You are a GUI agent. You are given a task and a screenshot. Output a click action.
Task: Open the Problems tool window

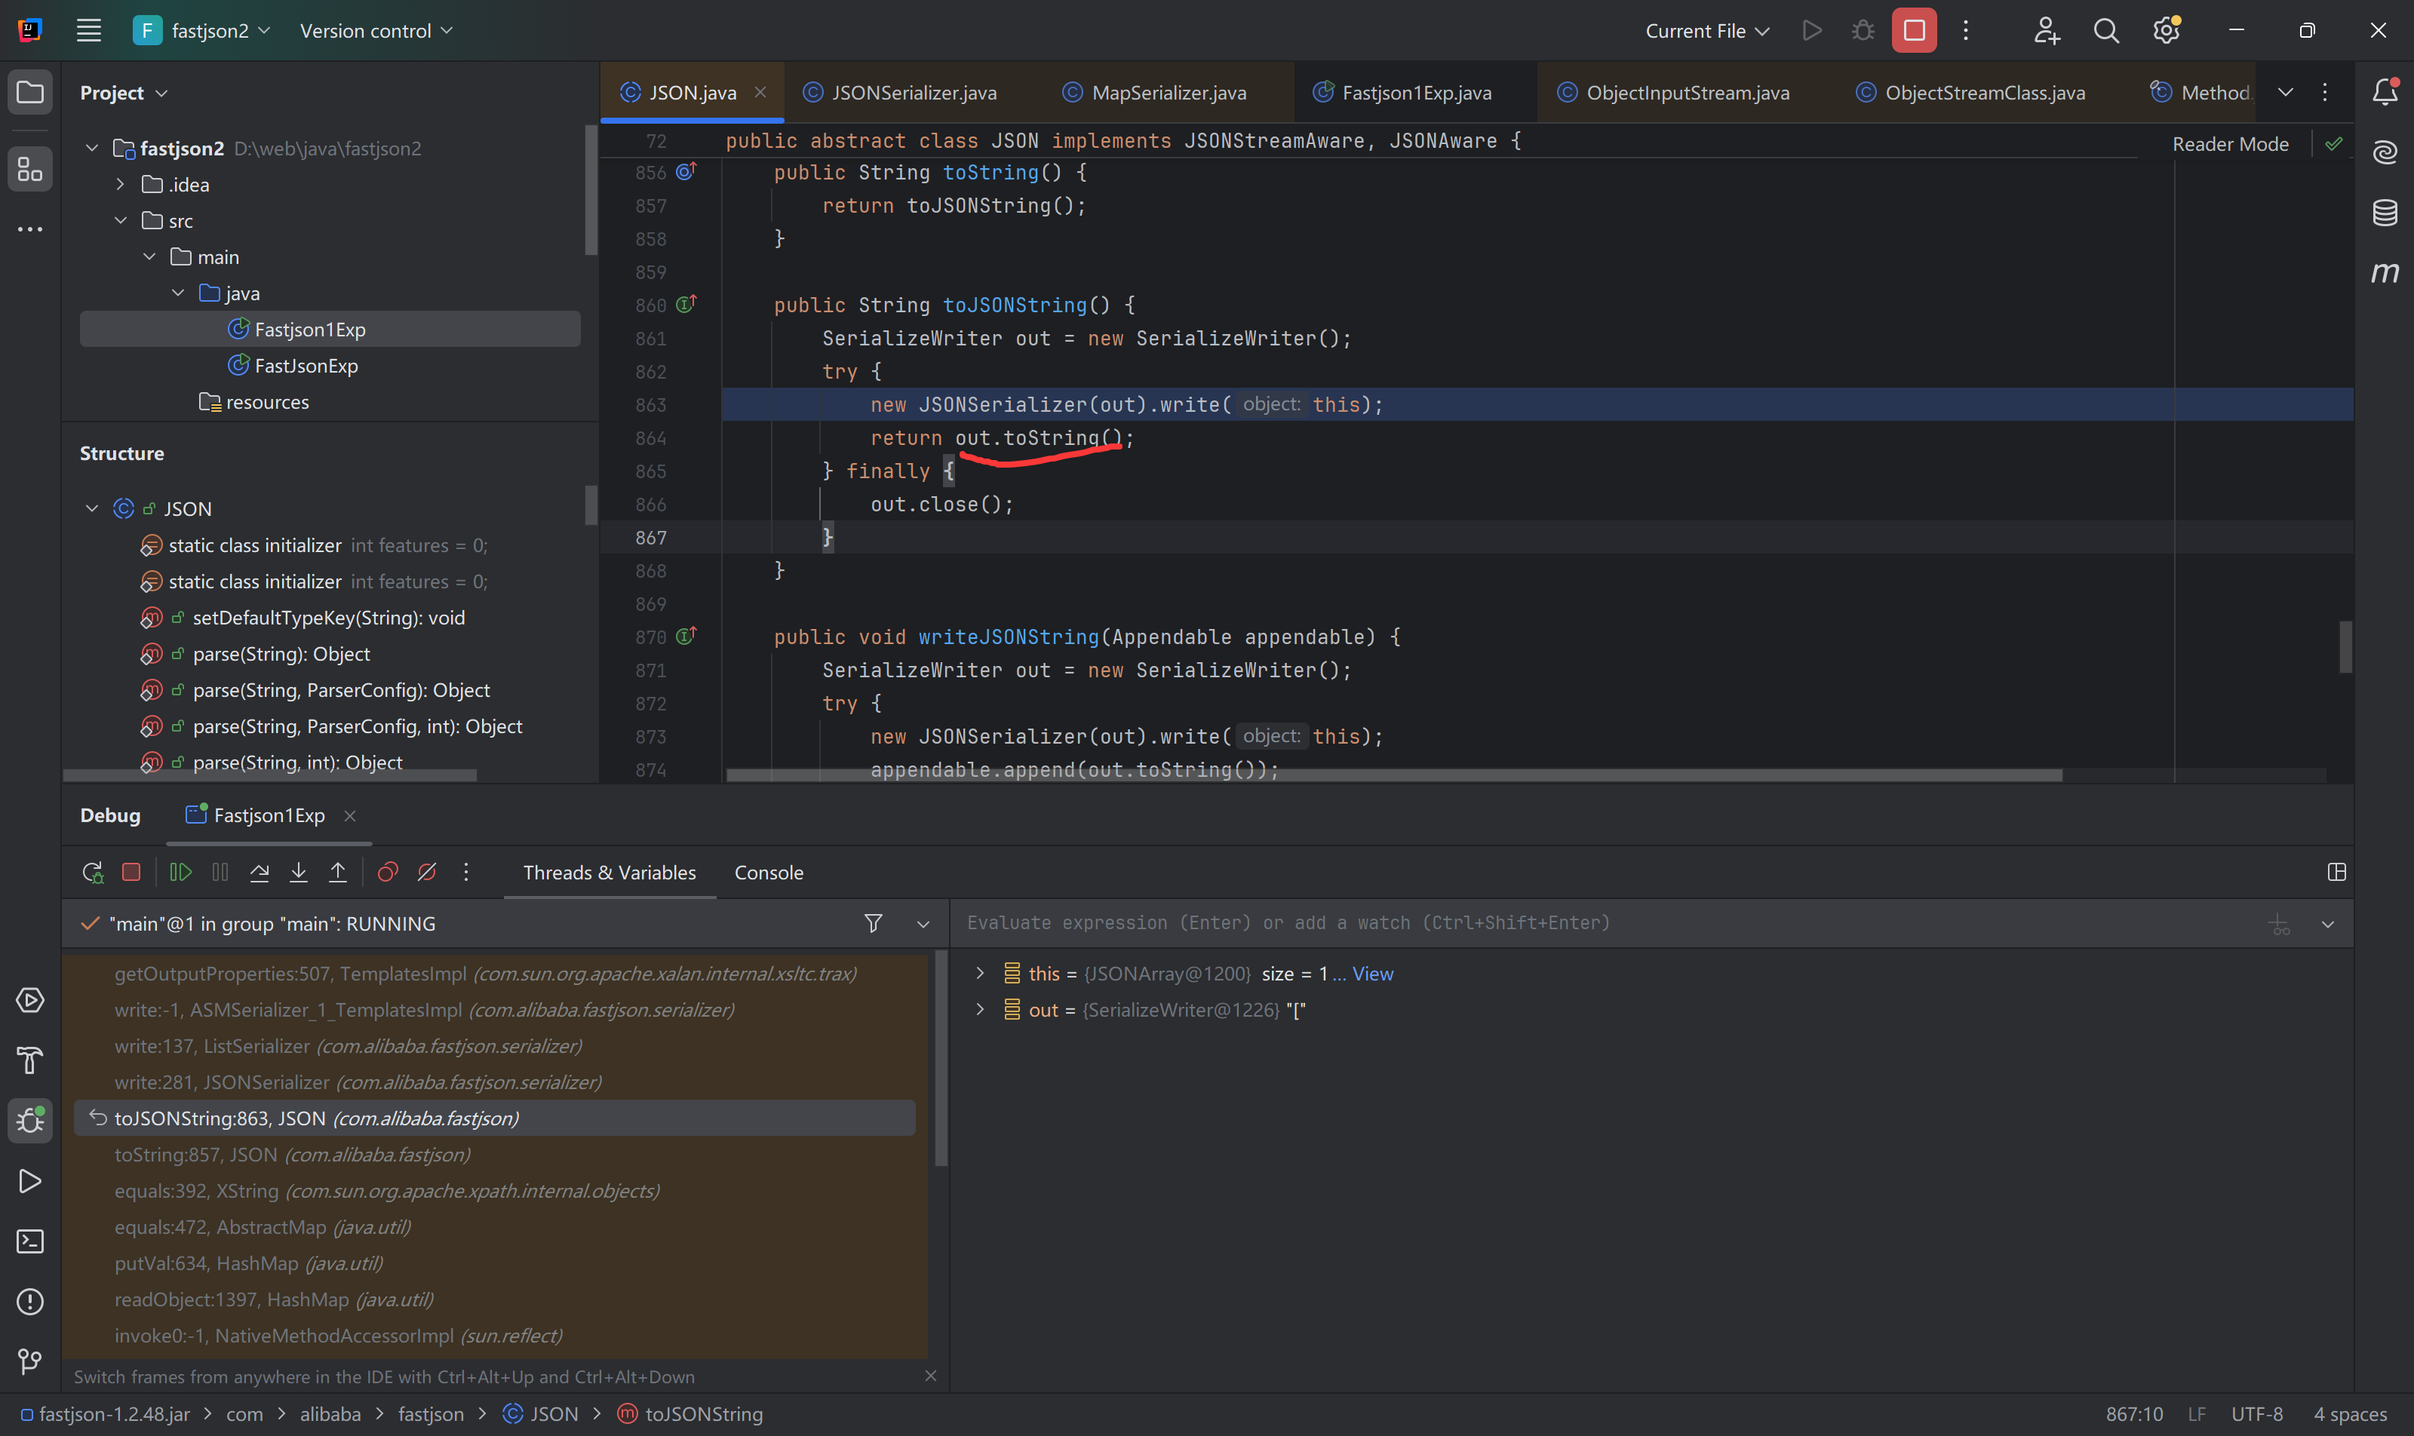tap(30, 1302)
